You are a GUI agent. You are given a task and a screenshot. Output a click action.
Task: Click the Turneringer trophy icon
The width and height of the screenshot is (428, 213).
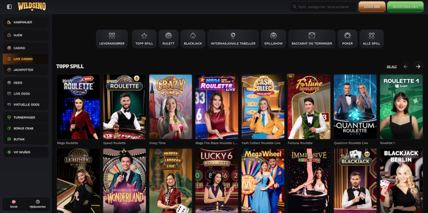point(9,118)
